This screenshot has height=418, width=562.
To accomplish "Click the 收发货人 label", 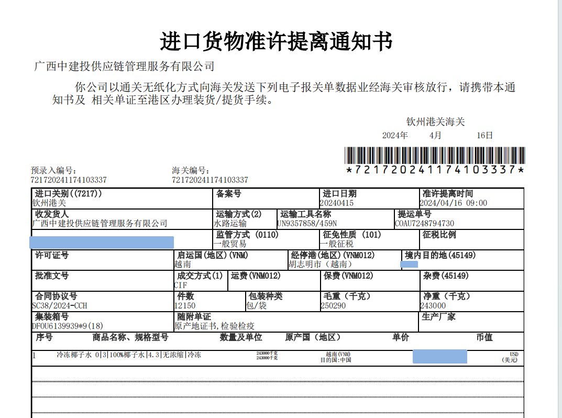I will (52, 214).
